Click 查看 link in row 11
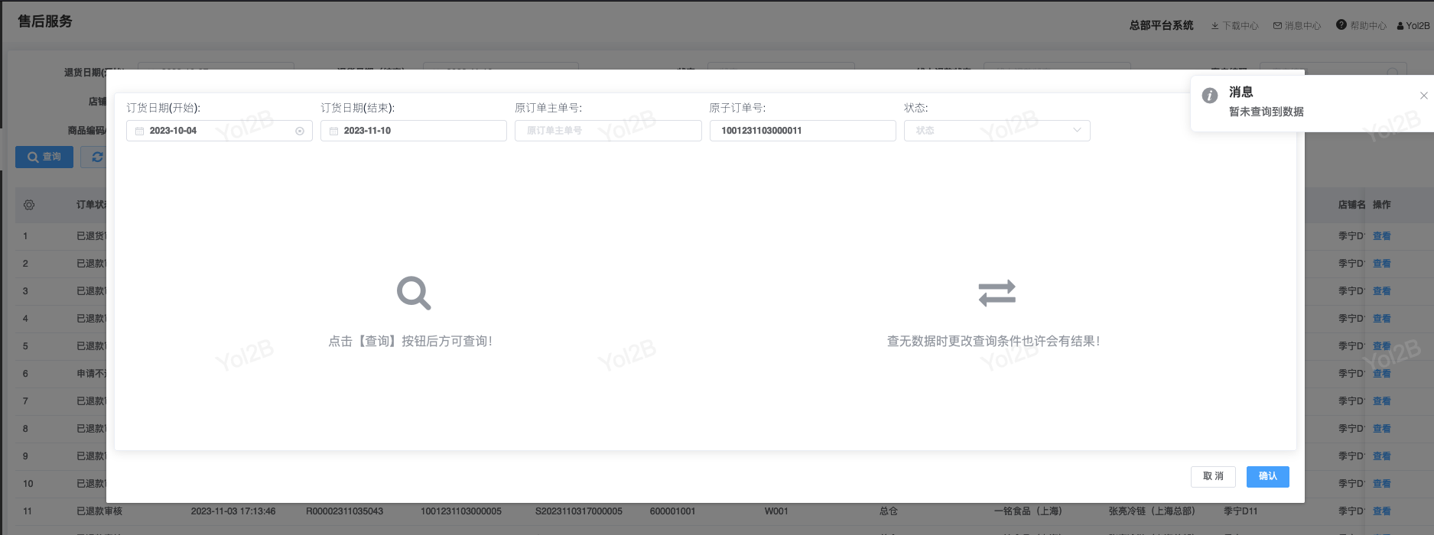Screen dimensions: 1434x535 coord(1381,511)
